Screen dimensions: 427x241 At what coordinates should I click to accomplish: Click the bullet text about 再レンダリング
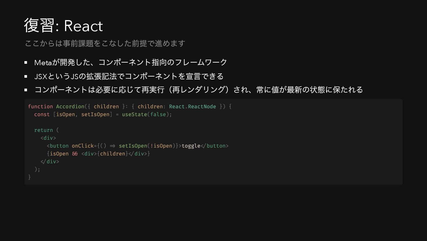tap(199, 90)
